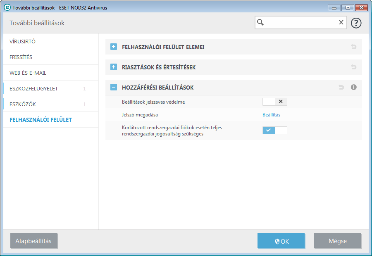Click the További beállítások heading
The image size is (372, 256).
37,23
